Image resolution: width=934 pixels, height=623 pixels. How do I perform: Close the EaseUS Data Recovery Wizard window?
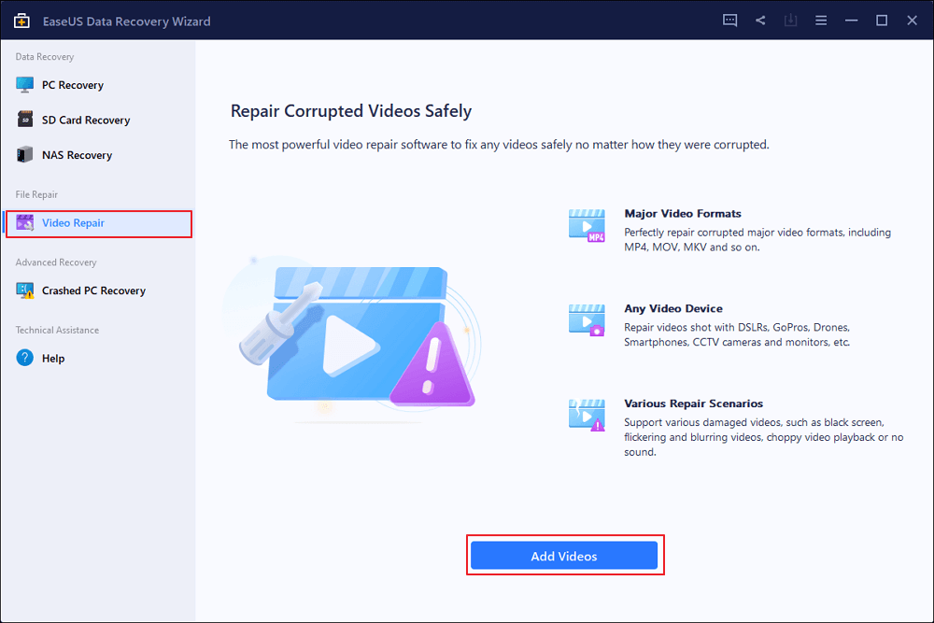coord(912,21)
